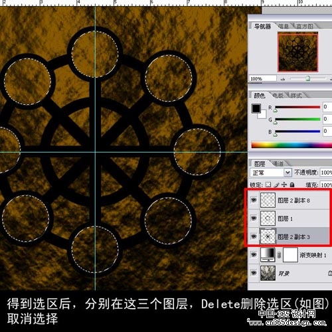Switch to the 通道 channels tab
332x332 pixels.
tap(278, 164)
